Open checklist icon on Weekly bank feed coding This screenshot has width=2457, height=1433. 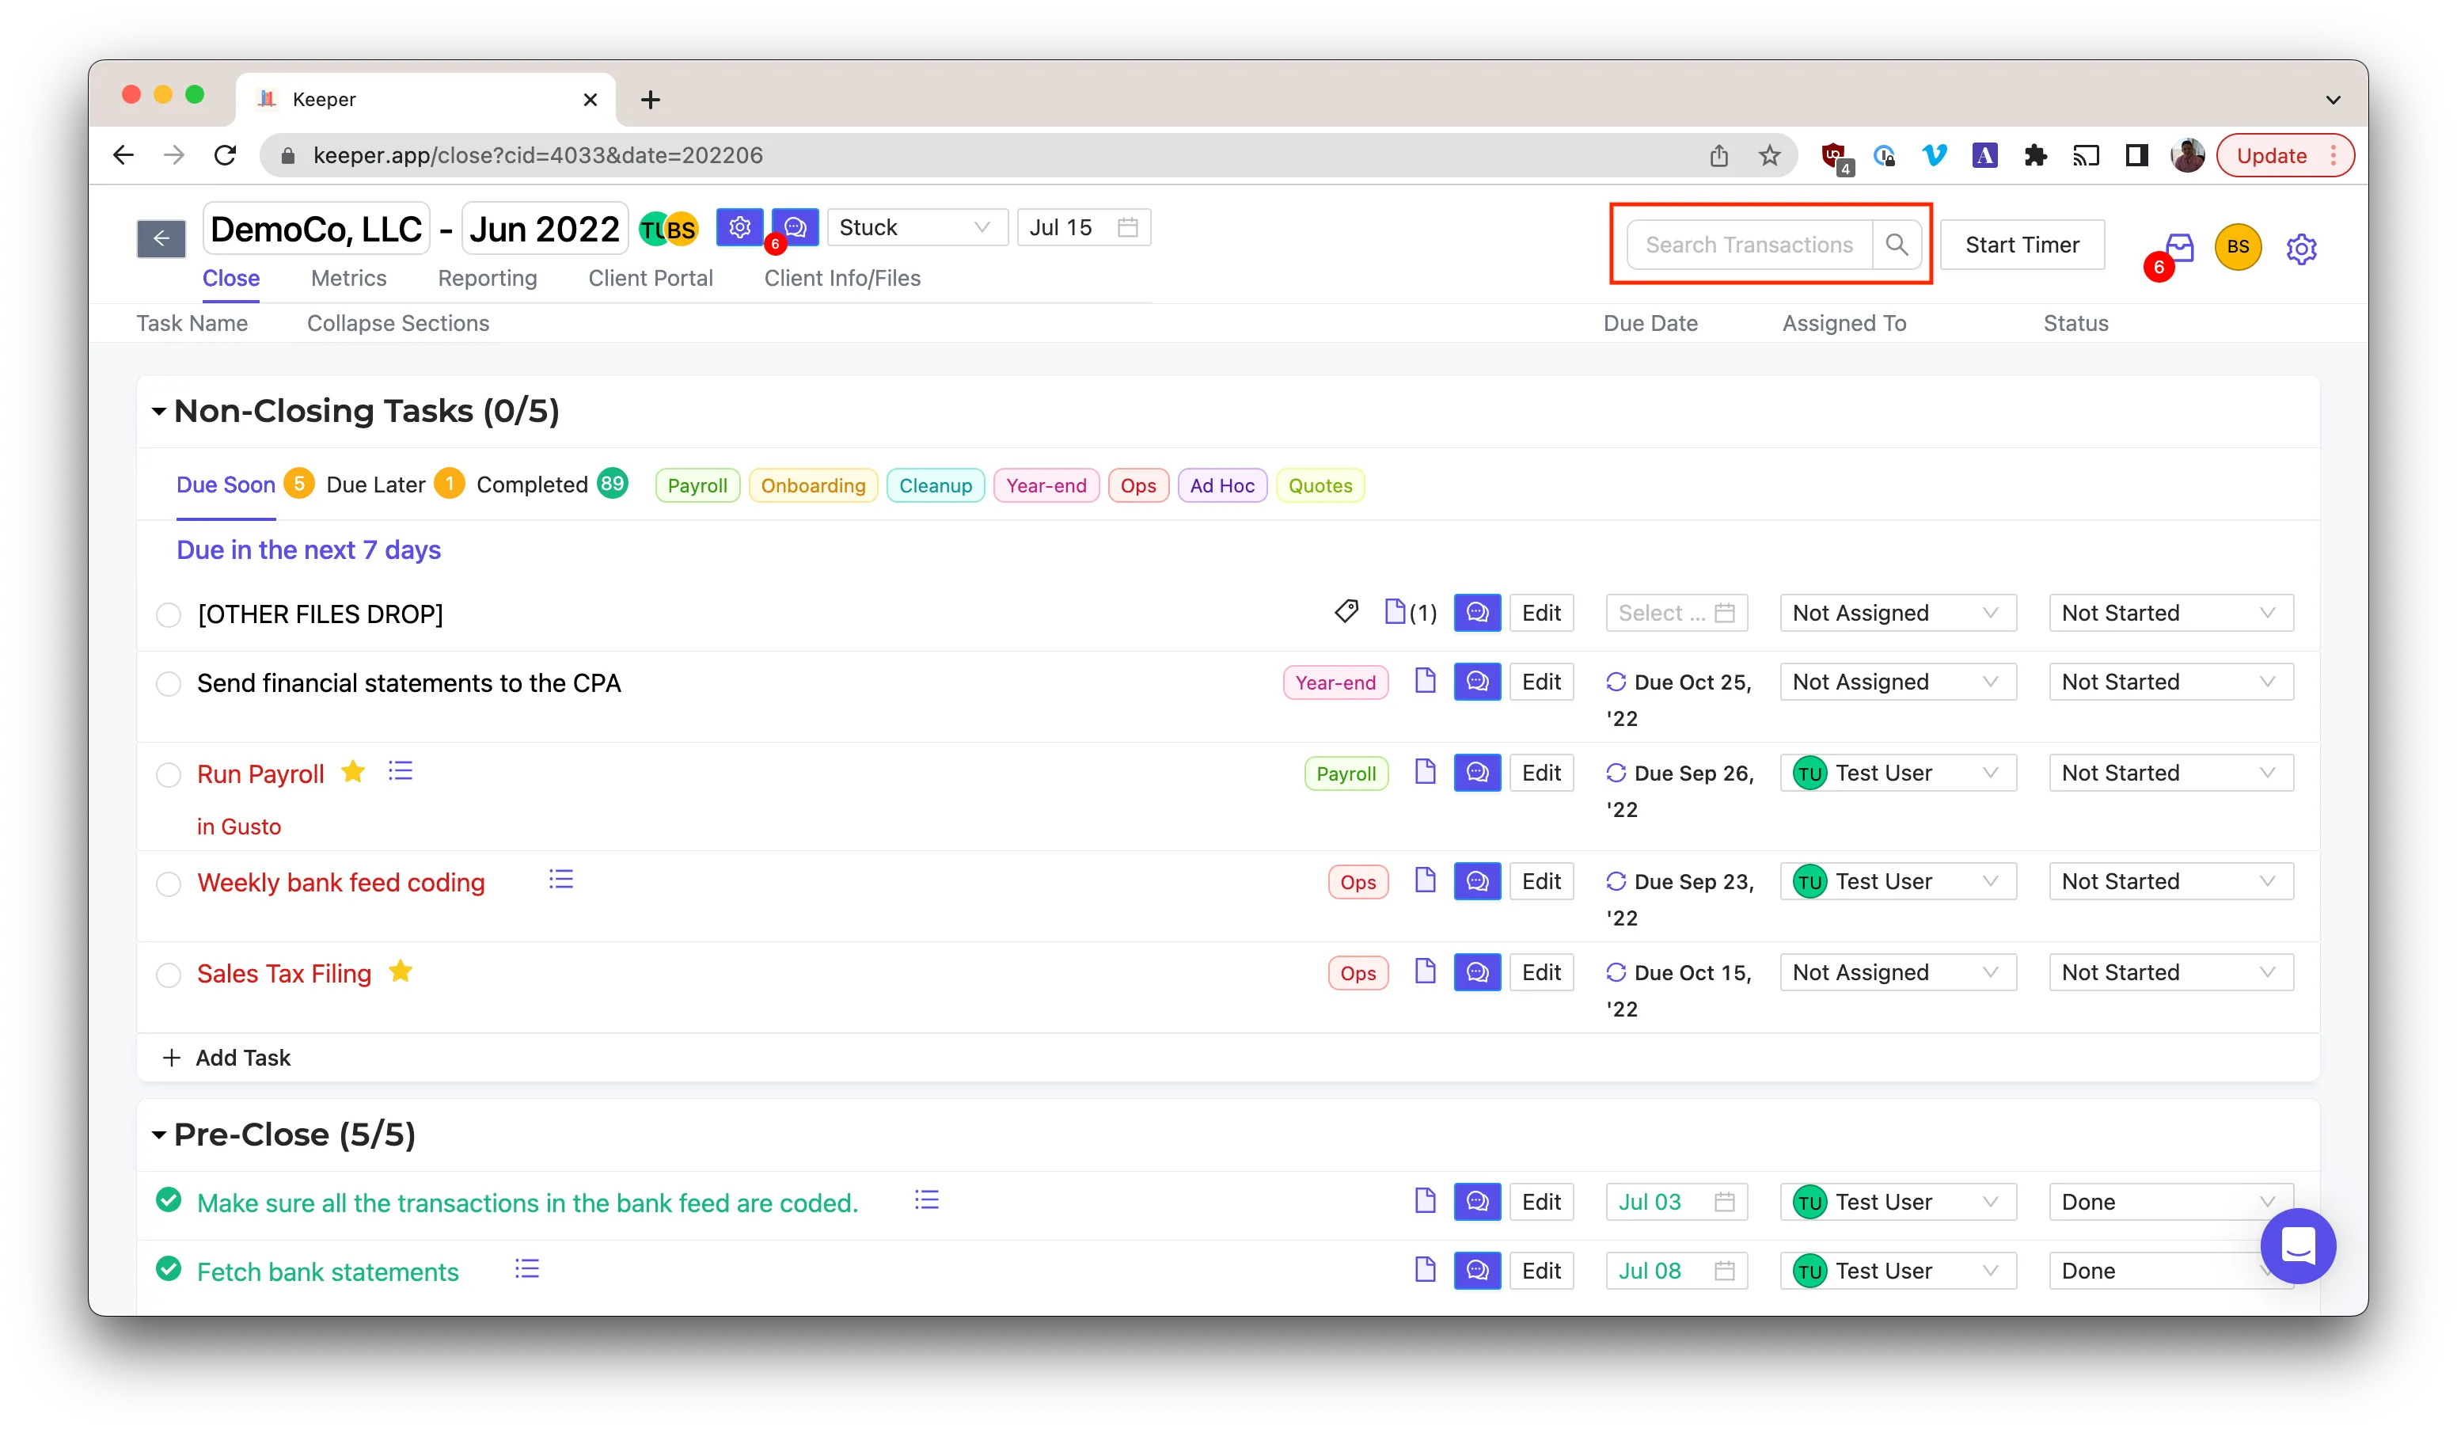coord(560,880)
